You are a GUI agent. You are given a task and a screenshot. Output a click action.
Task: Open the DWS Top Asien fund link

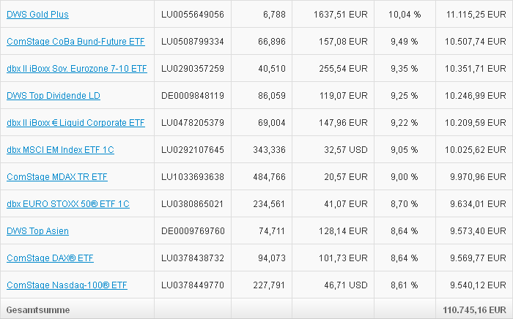(x=37, y=231)
